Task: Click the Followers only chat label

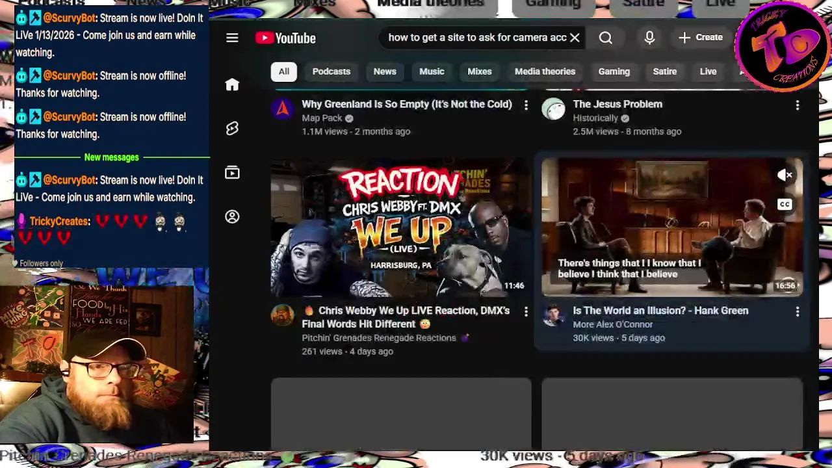Action: pyautogui.click(x=41, y=263)
